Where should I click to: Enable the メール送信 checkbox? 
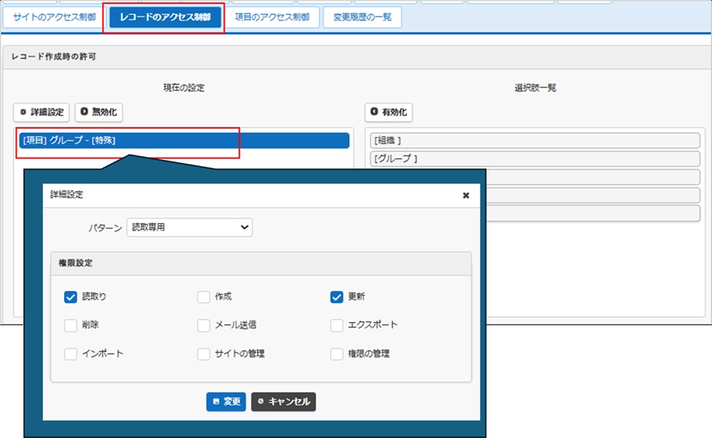click(x=203, y=325)
